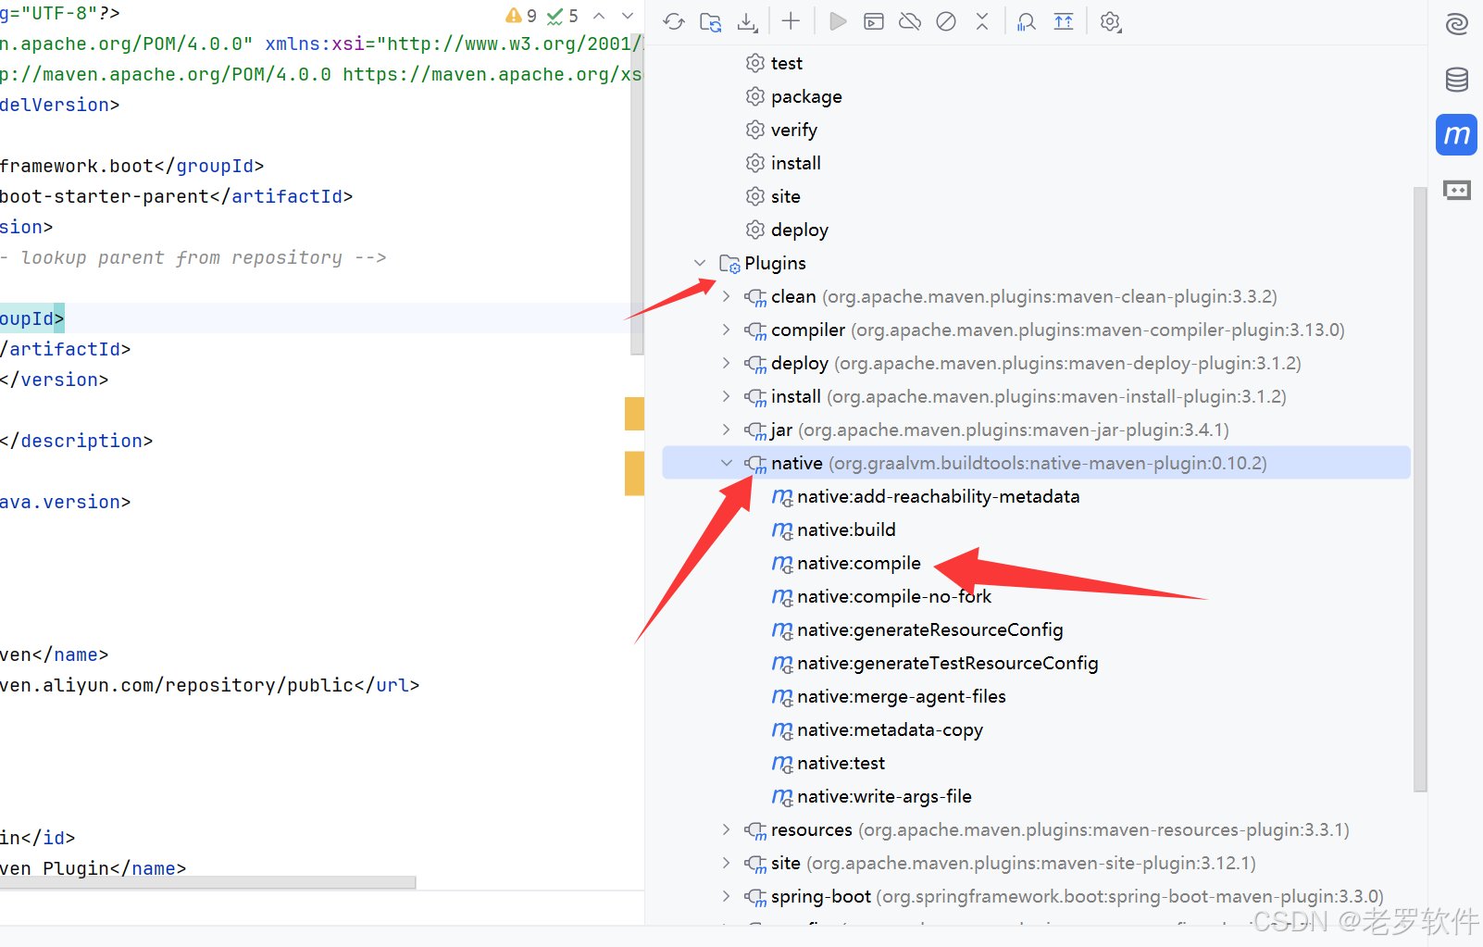Collapse the native plugin node
1483x947 pixels.
pos(726,463)
